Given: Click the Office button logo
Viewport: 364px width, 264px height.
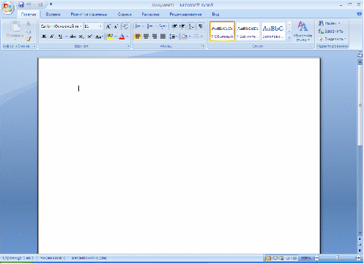Looking at the screenshot, I should [8, 8].
